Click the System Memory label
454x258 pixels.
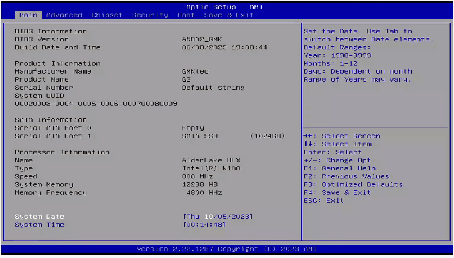44,185
